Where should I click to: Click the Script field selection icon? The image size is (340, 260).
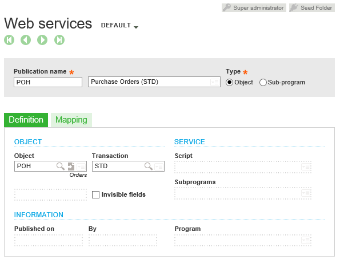306,166
